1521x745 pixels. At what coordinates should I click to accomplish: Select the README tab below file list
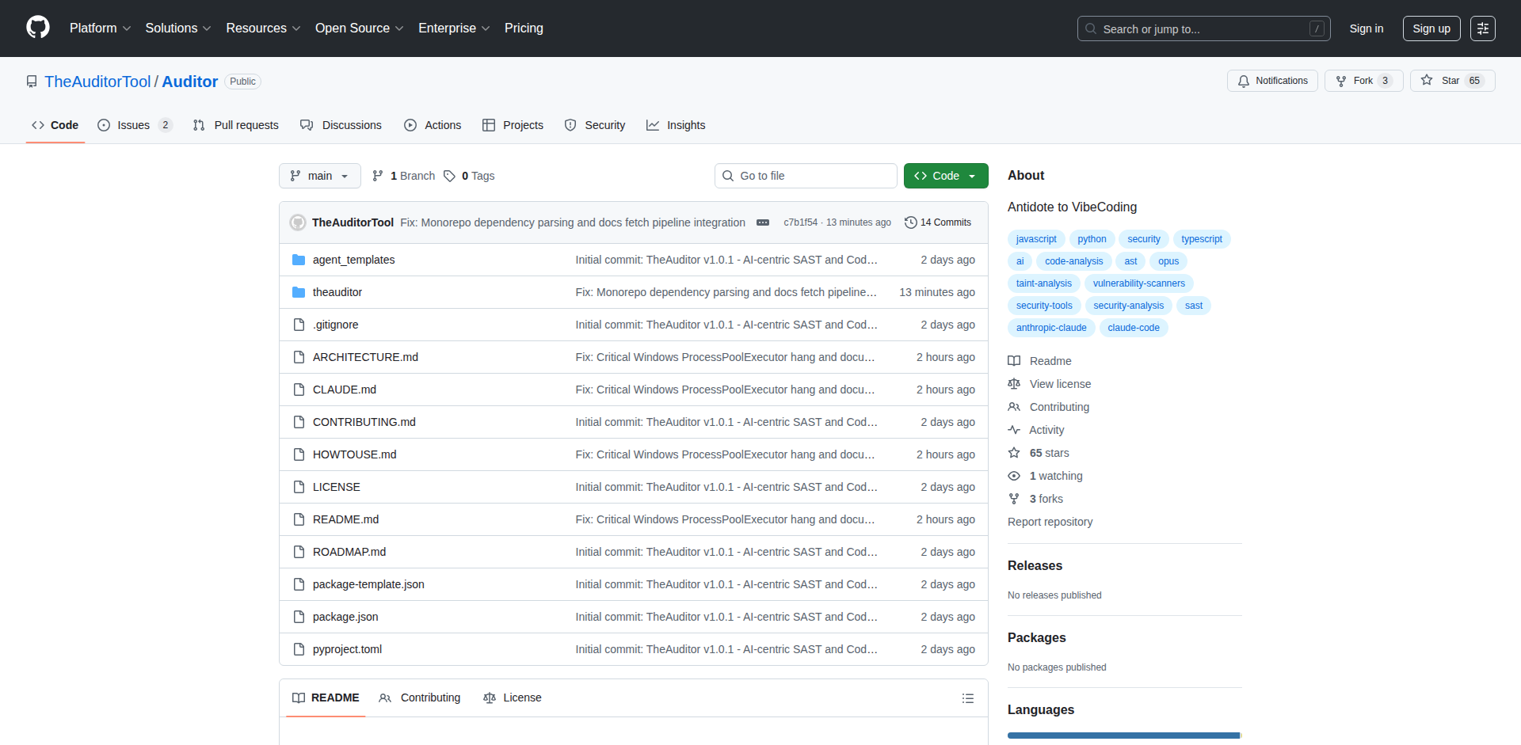point(326,697)
